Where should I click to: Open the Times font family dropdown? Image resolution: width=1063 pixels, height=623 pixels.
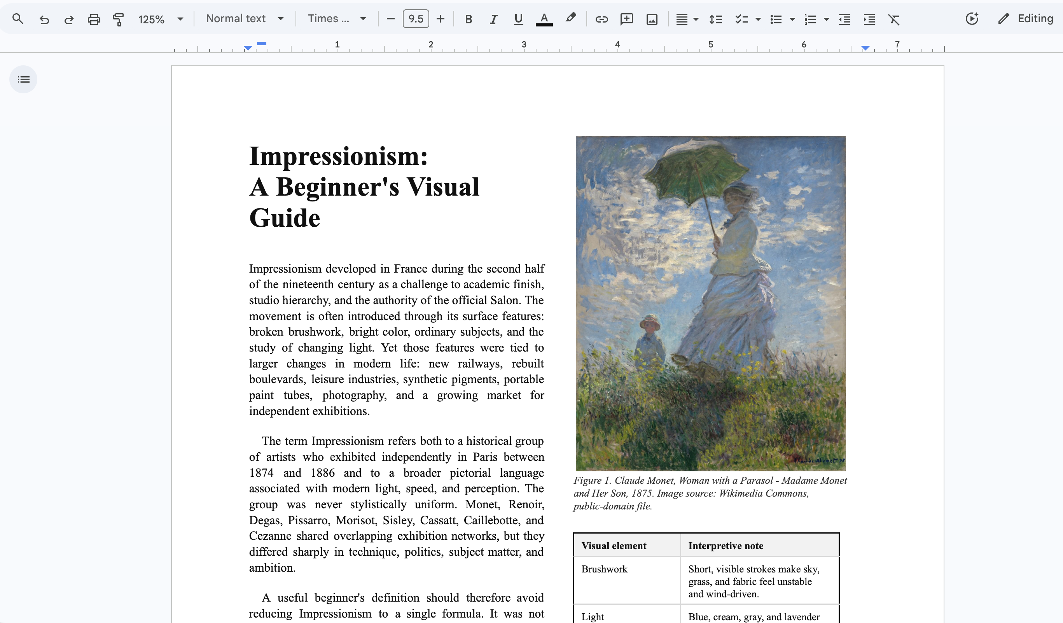click(337, 19)
